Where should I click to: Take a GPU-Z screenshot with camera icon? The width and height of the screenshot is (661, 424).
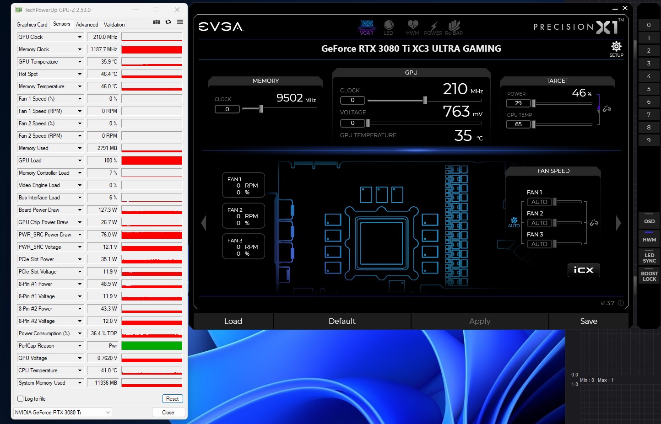(157, 22)
